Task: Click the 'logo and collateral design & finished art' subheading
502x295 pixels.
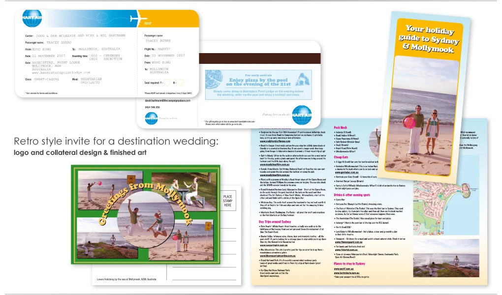Action: [80, 152]
